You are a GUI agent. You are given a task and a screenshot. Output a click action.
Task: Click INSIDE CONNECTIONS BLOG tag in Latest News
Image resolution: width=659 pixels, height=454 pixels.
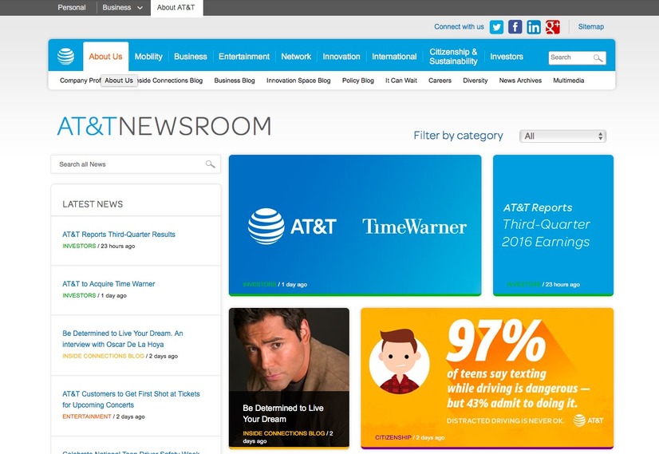pyautogui.click(x=103, y=356)
